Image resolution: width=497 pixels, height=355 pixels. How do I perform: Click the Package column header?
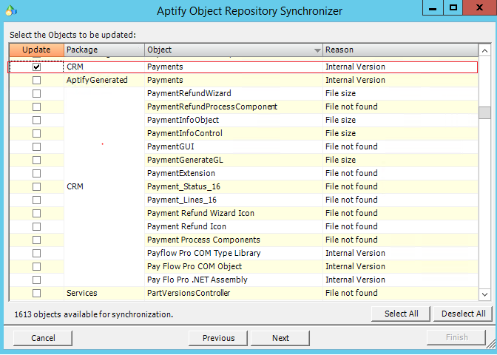(x=104, y=50)
